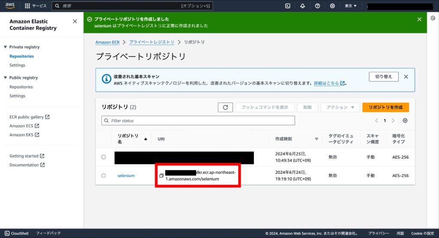Click the info icon in scan notice
This screenshot has height=238, width=439.
(x=106, y=79)
